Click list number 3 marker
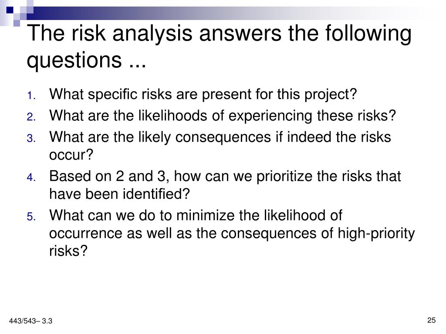 31,139
